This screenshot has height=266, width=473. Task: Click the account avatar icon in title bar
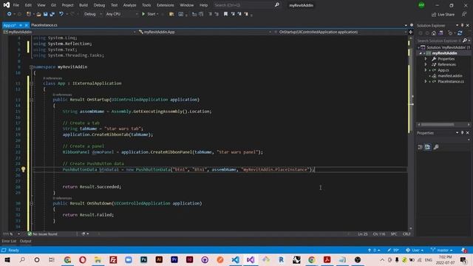pyautogui.click(x=421, y=5)
